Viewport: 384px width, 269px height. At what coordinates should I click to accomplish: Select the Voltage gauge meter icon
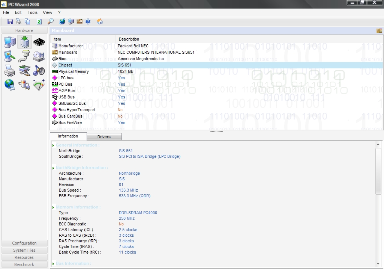pyautogui.click(x=39, y=85)
